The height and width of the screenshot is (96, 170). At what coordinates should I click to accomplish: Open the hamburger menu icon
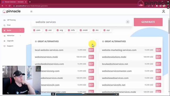(x=31, y=11)
